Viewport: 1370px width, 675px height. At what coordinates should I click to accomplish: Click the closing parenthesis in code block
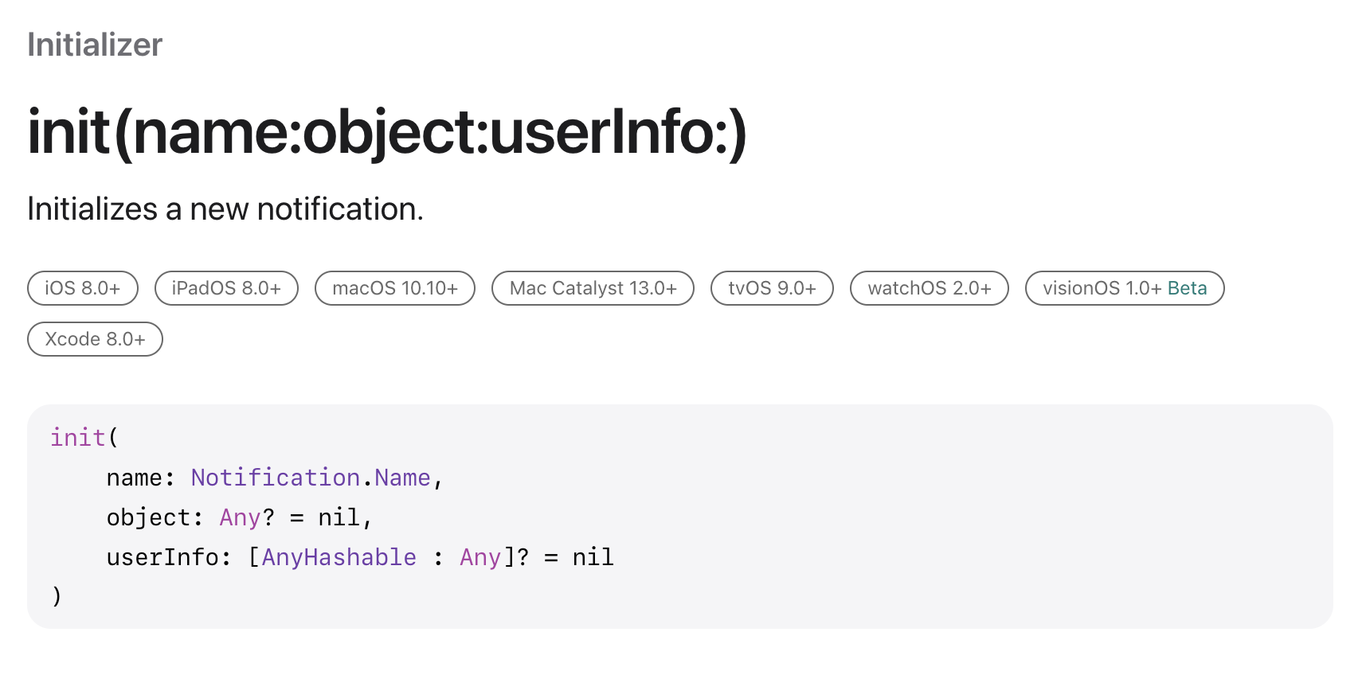[56, 596]
